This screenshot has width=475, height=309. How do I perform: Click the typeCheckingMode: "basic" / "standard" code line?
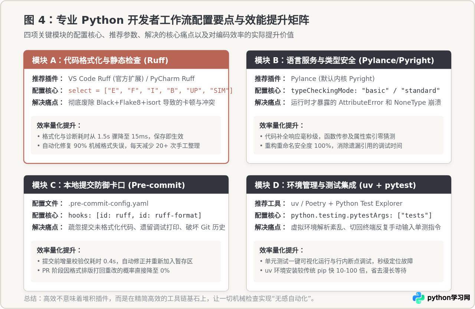pyautogui.click(x=366, y=91)
